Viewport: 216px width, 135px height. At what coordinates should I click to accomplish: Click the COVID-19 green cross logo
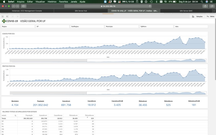pos(4,21)
